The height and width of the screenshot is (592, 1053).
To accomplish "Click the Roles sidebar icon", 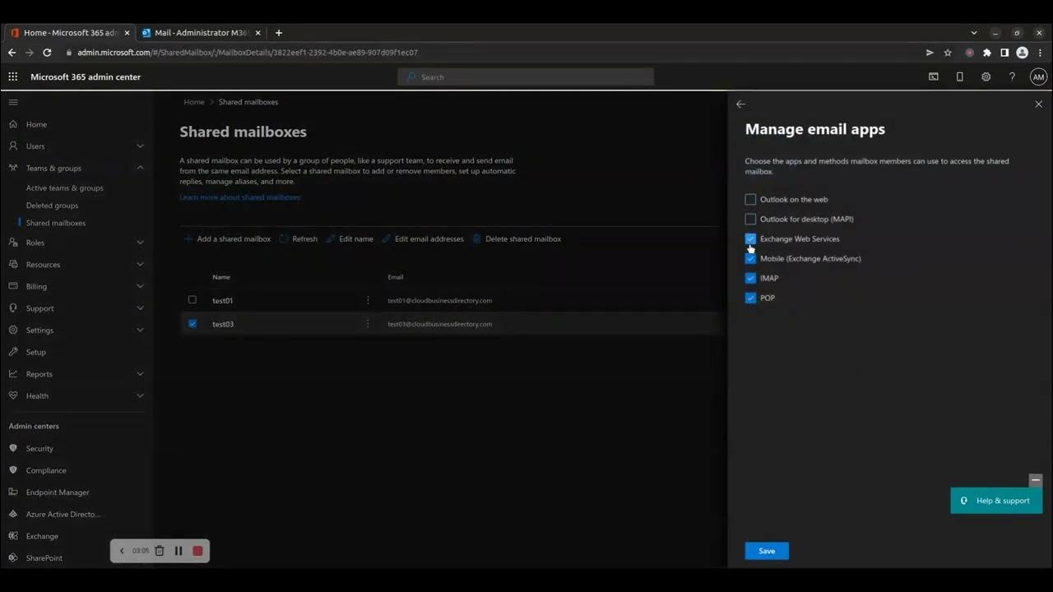I will coord(13,243).
